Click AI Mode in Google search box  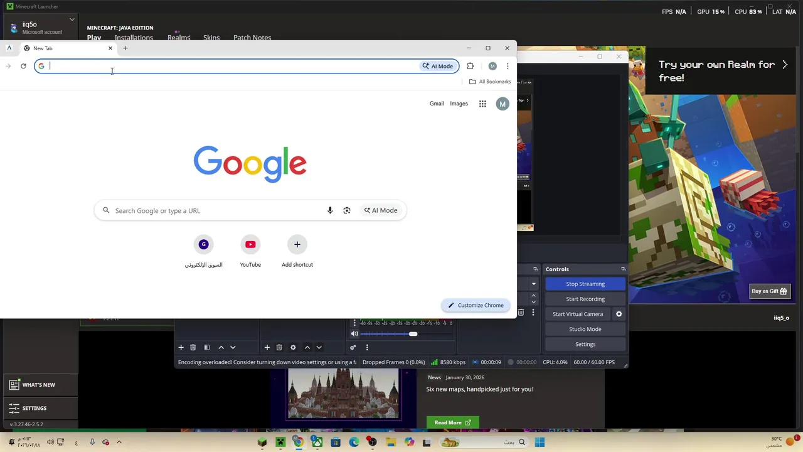point(381,210)
